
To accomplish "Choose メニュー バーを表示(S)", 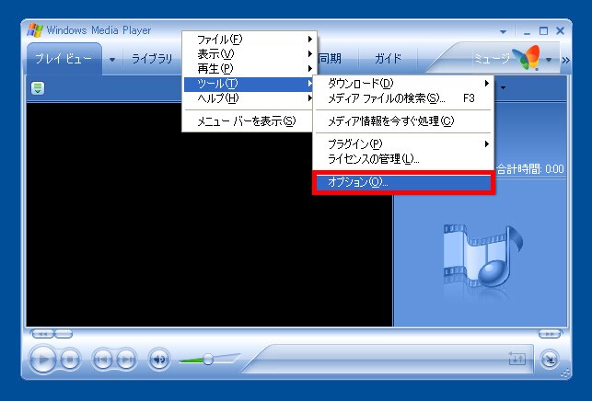I will pos(247,121).
